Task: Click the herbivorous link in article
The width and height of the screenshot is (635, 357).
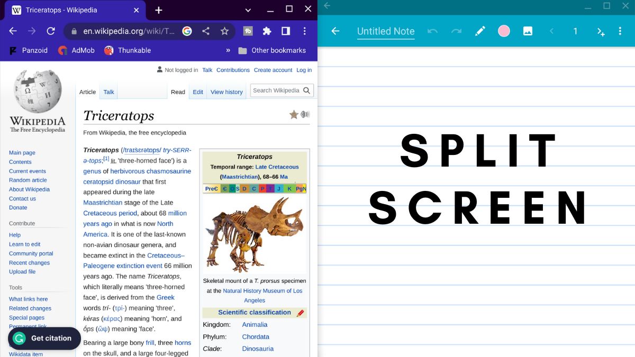Action: click(x=127, y=171)
